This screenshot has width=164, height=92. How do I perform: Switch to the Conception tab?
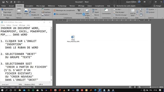(29, 6)
